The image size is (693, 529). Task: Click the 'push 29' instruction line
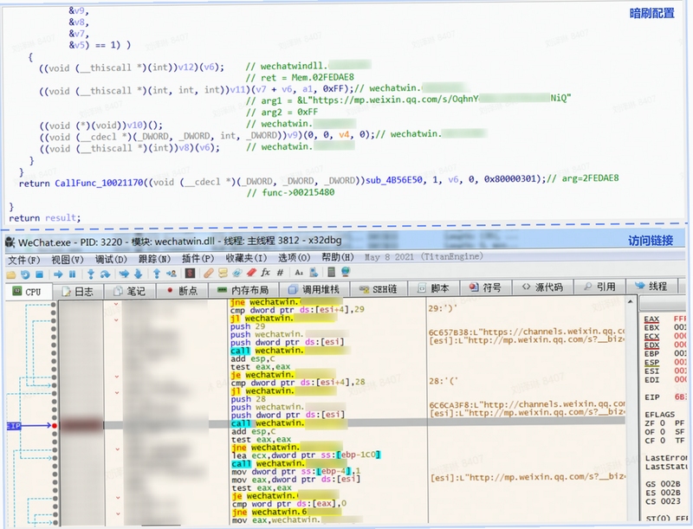248,326
